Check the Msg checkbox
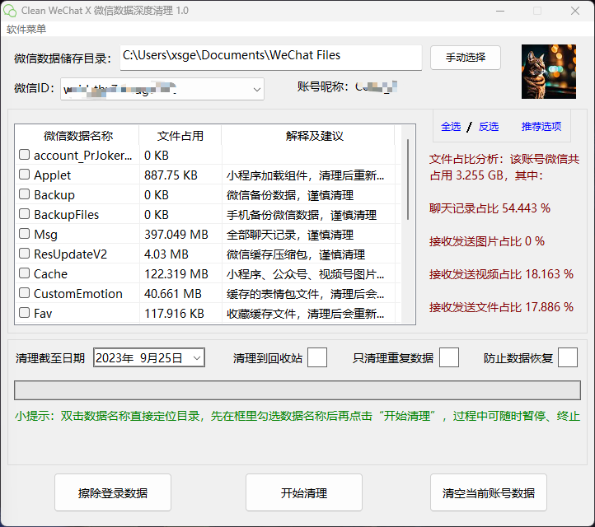 pyautogui.click(x=24, y=234)
